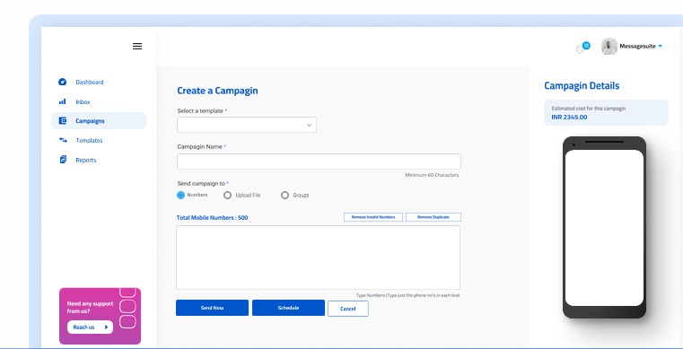The height and width of the screenshot is (349, 683).
Task: Click the Campagin Details heading
Action: pyautogui.click(x=582, y=86)
